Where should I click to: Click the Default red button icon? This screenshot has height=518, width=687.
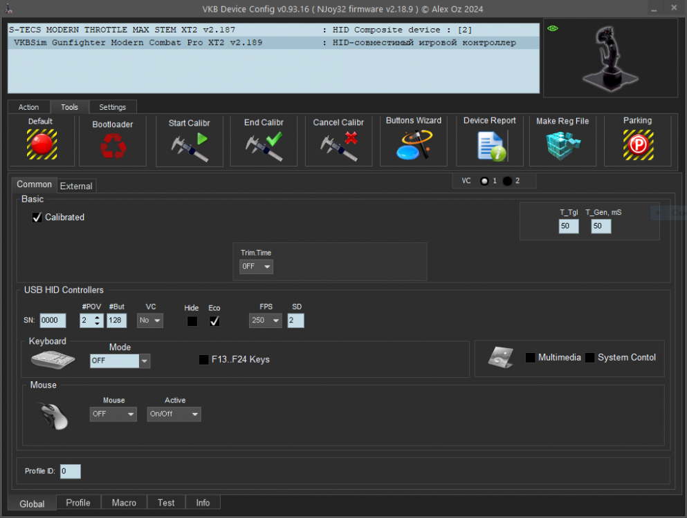(x=42, y=144)
